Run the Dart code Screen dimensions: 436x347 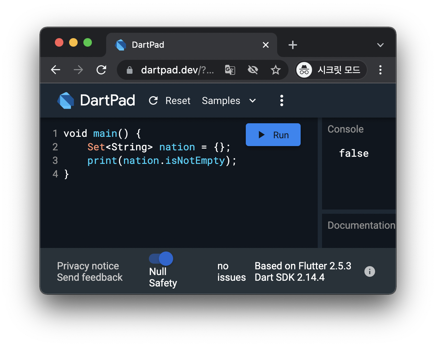[273, 135]
